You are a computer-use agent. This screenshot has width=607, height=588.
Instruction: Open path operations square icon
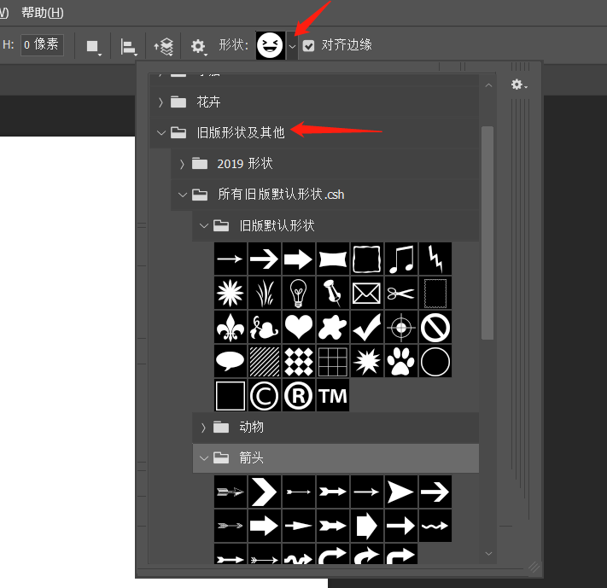pyautogui.click(x=93, y=47)
